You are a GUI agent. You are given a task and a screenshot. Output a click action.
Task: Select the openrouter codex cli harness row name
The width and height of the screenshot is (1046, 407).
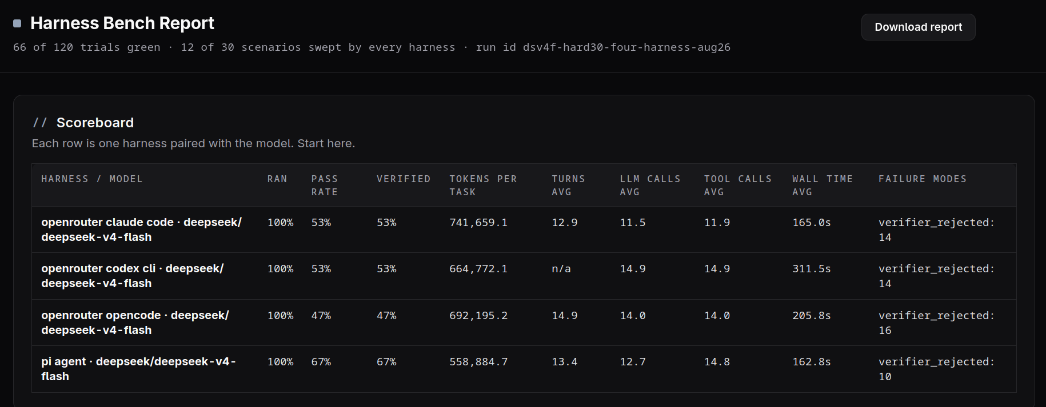click(x=133, y=276)
